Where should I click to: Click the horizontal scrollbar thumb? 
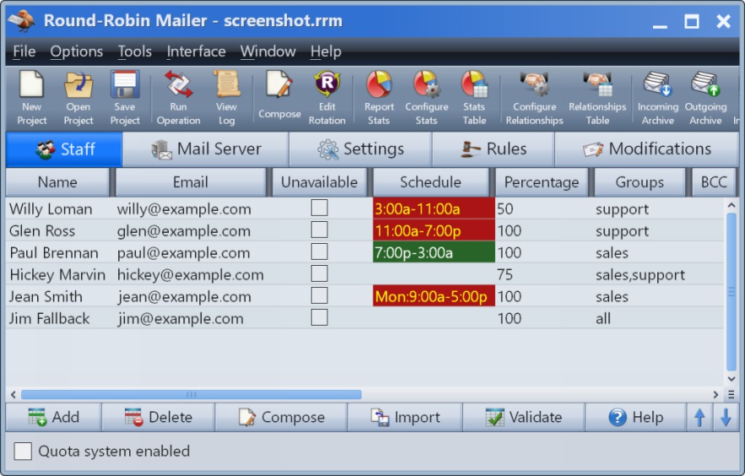click(x=192, y=394)
